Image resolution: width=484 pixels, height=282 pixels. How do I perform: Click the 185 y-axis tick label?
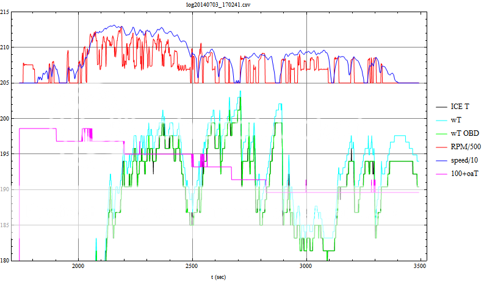click(5, 225)
